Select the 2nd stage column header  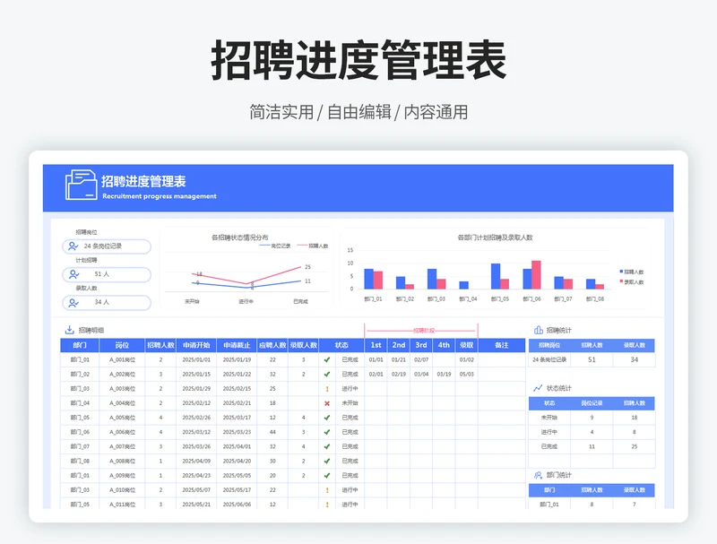pyautogui.click(x=399, y=345)
